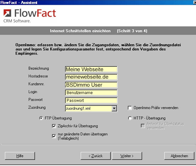
Task: Click 'Internet Schnittstellen einrichten' heading
Action: pyautogui.click(x=80, y=31)
